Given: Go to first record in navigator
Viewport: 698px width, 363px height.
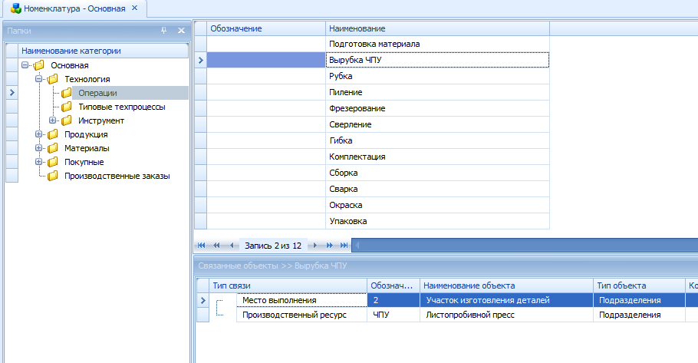Looking at the screenshot, I should pos(201,246).
